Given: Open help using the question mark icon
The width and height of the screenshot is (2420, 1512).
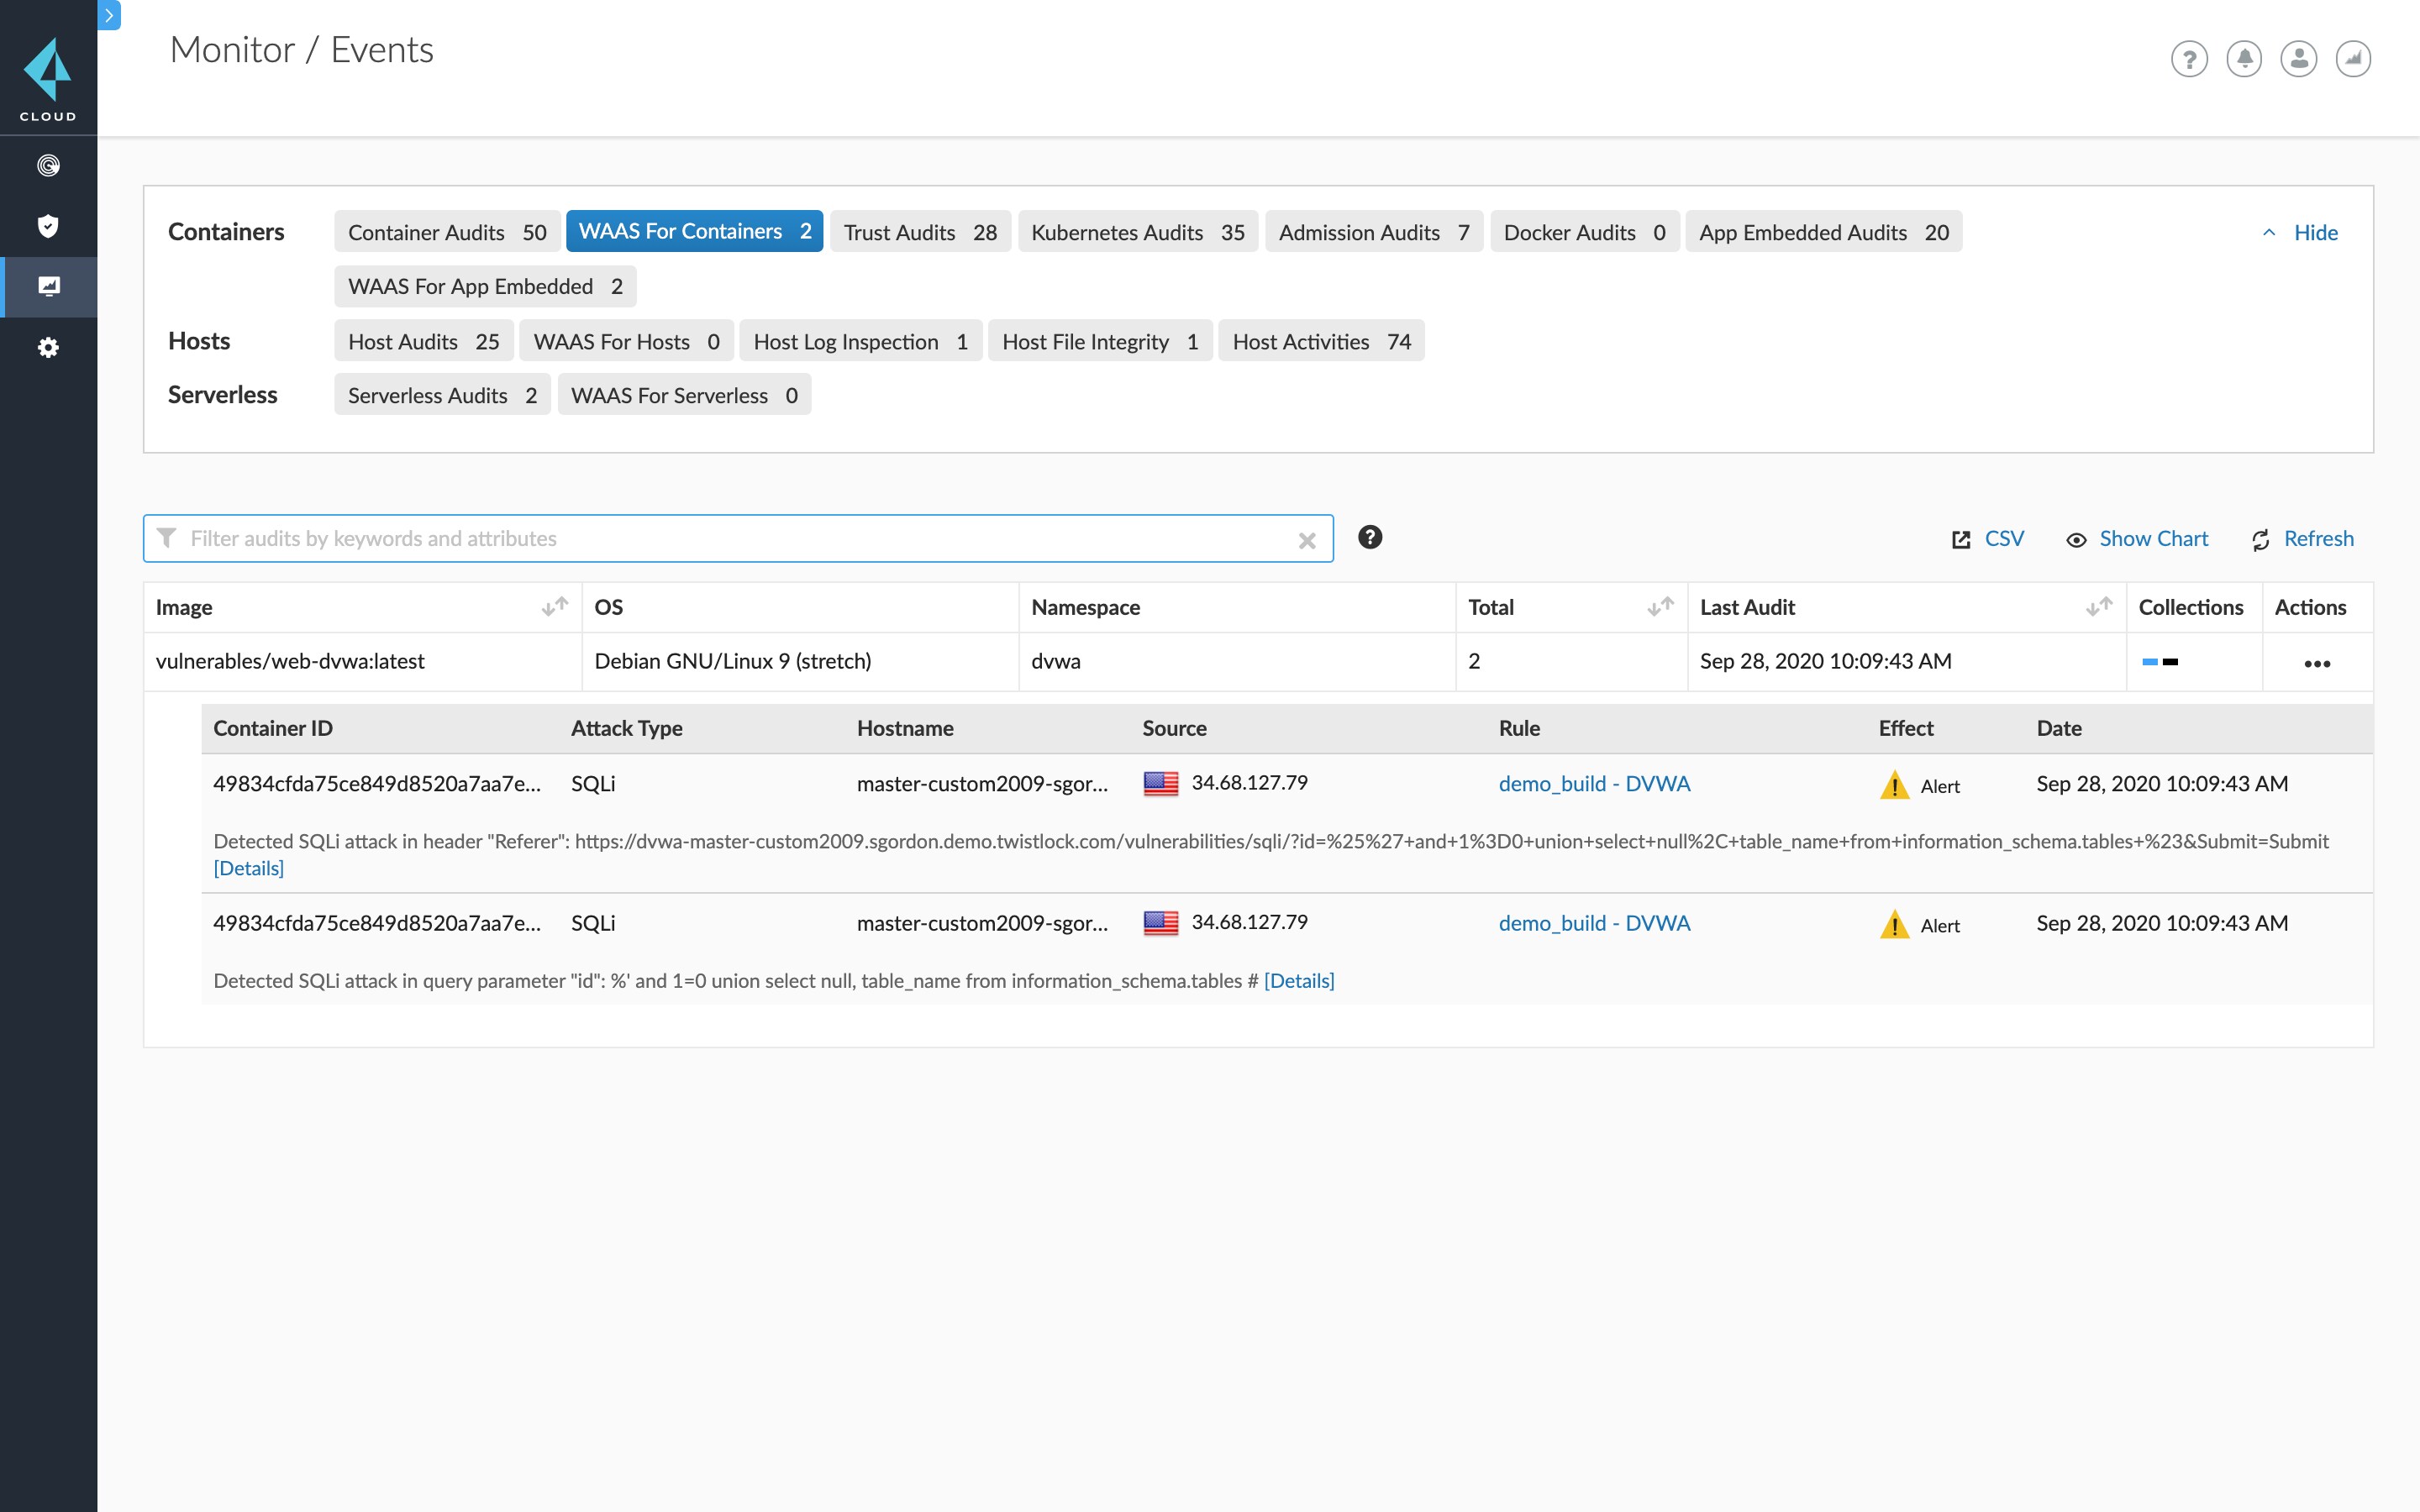Looking at the screenshot, I should (x=2190, y=59).
